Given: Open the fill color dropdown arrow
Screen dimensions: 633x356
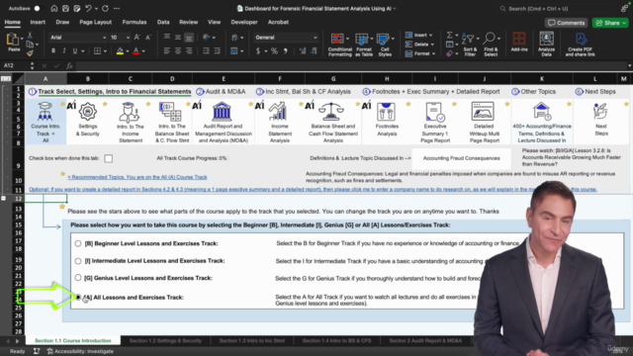Looking at the screenshot, I should click(x=128, y=51).
